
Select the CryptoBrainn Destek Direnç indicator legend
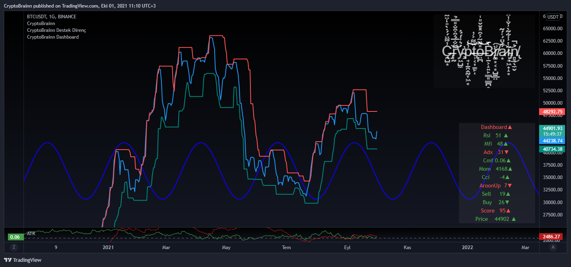(x=57, y=30)
